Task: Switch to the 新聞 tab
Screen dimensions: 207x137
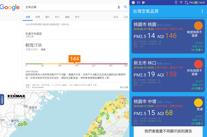Action: click(38, 17)
